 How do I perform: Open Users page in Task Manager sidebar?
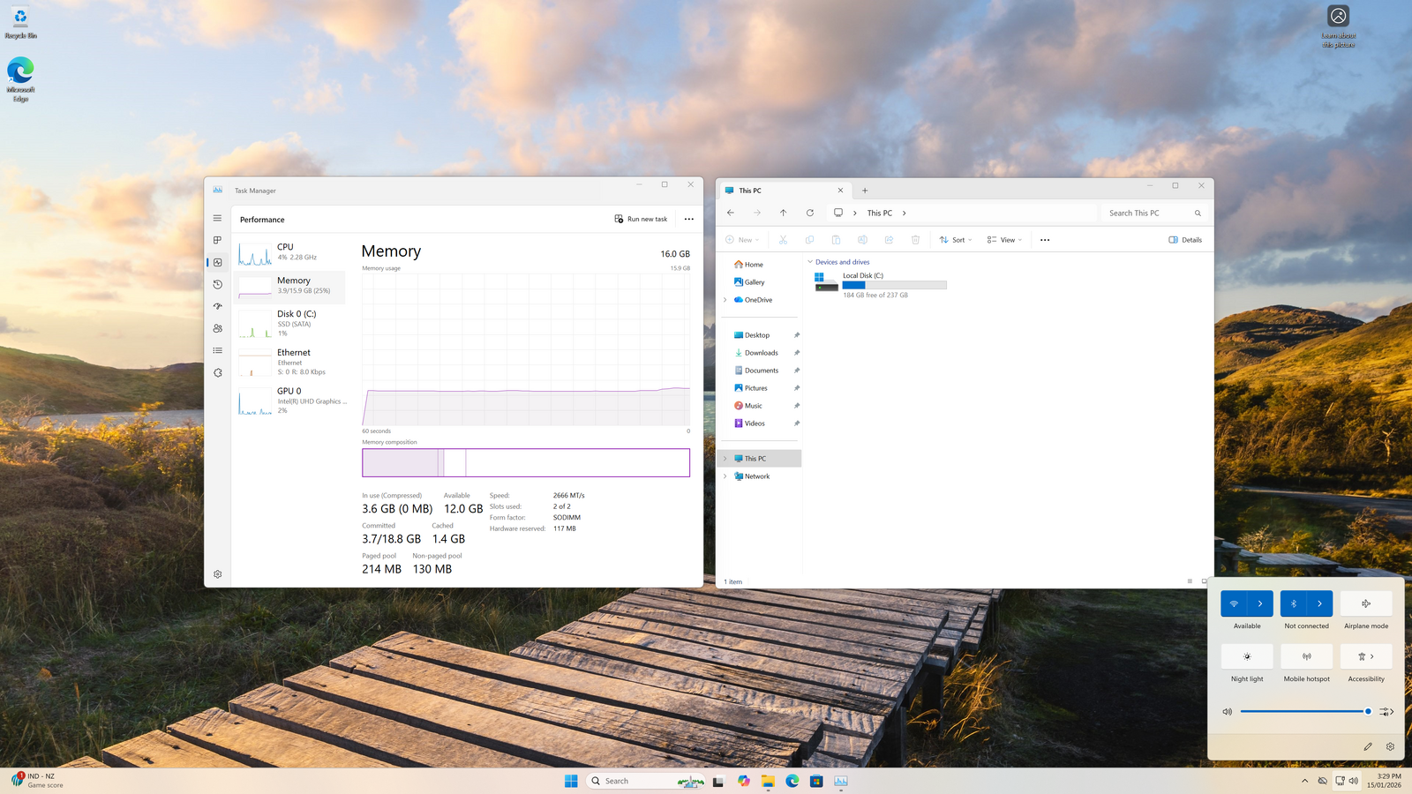tap(217, 328)
